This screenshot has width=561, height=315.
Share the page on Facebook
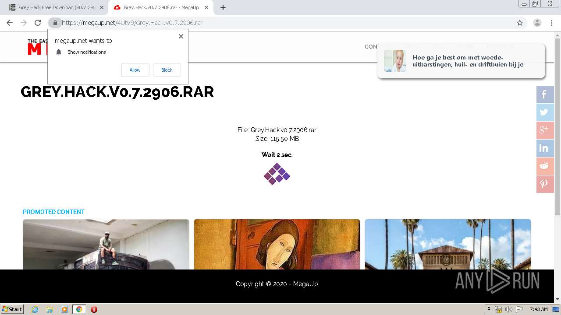point(545,94)
